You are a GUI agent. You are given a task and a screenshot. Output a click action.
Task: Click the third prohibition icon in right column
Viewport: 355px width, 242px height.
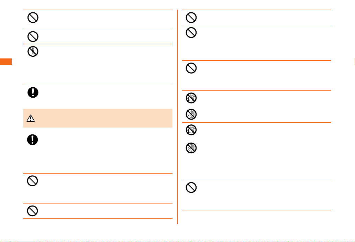click(x=191, y=68)
